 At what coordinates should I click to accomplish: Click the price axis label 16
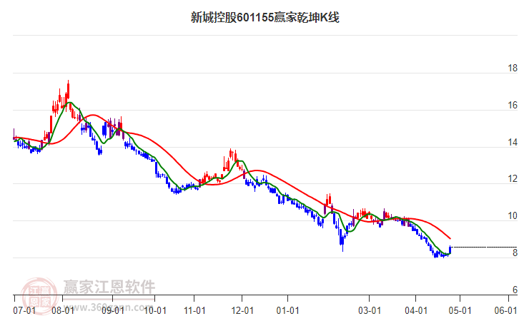(x=513, y=105)
